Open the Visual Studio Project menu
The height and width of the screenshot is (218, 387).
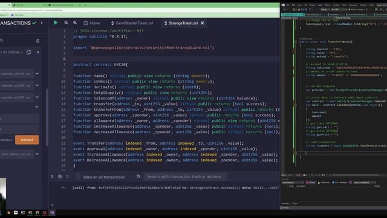313,5
